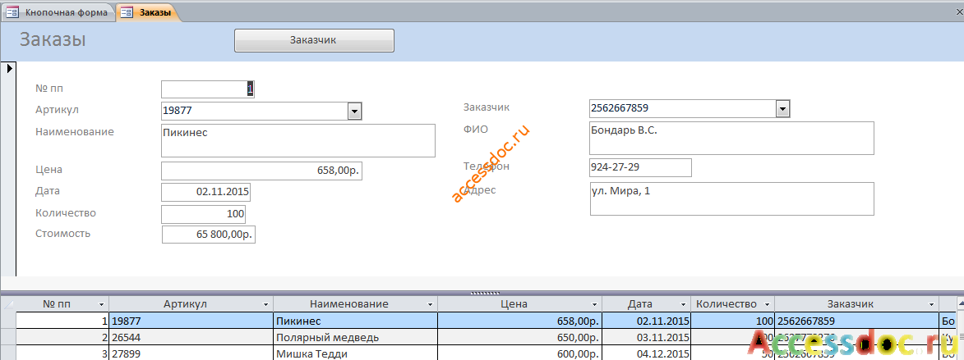Click the form icon on Кнопочная форма tab
Viewport: 964px width, 360px height.
12,12
